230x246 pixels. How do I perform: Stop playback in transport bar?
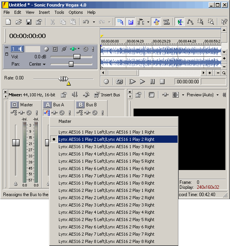[162, 82]
